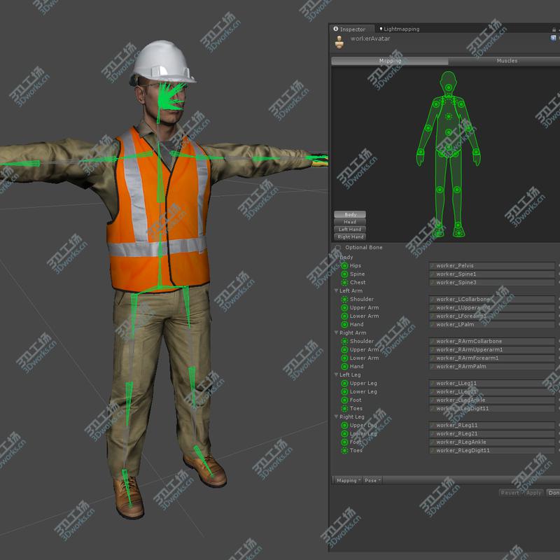Click Left Arm Upper Arm bone indicator
The width and height of the screenshot is (560, 560).
tap(344, 307)
